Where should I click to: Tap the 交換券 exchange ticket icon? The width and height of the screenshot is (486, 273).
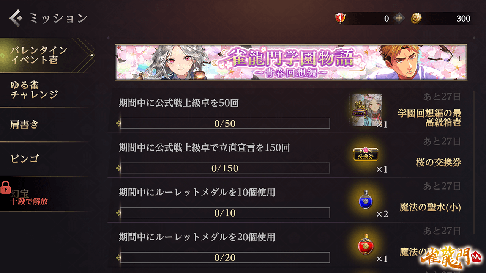pos(366,155)
